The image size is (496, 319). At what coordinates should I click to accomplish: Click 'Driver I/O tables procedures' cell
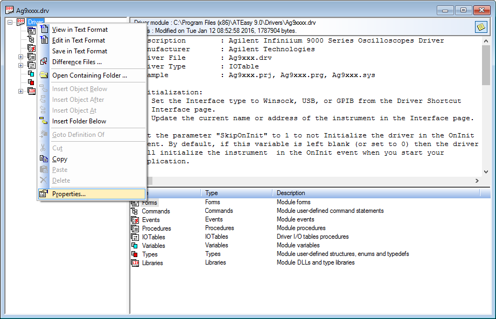pyautogui.click(x=312, y=237)
